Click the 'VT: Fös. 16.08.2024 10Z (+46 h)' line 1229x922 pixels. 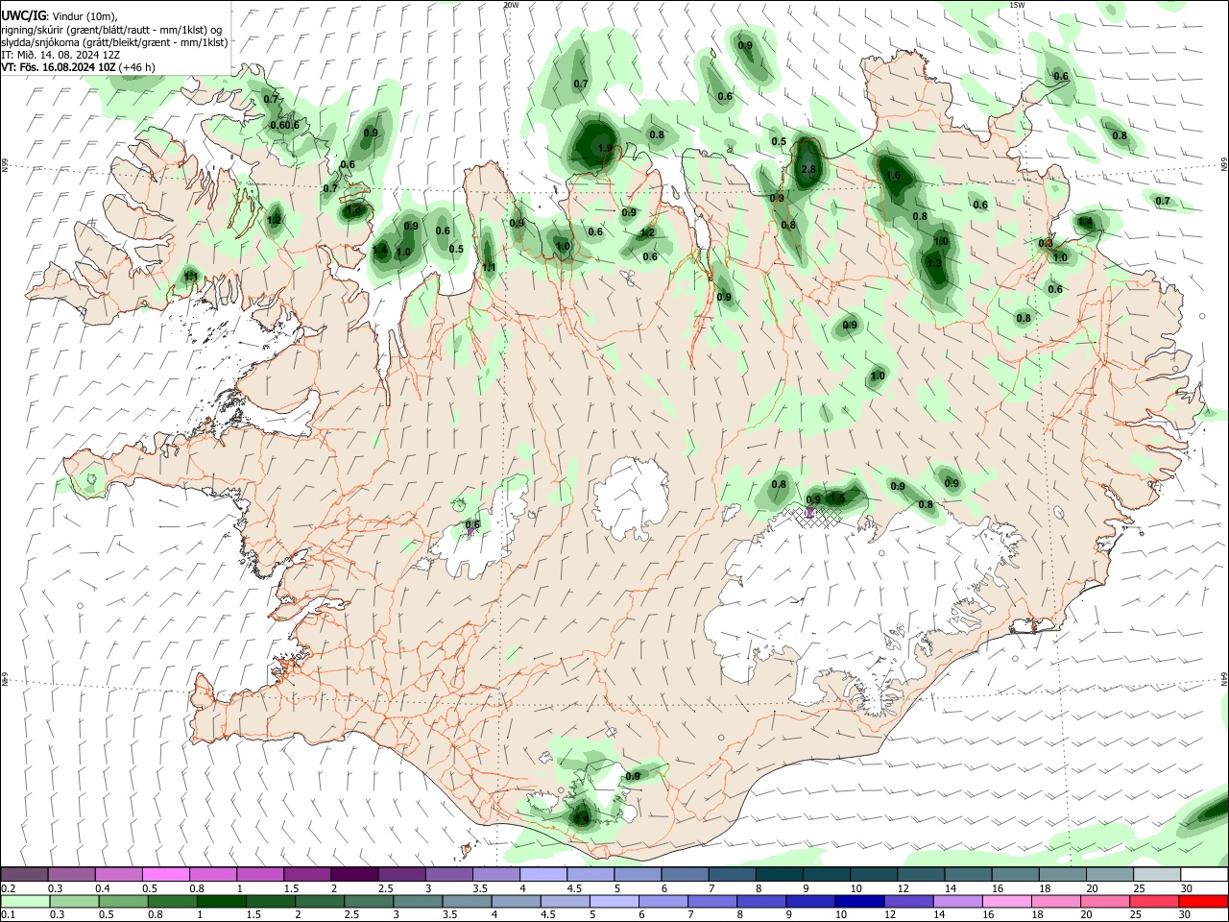pos(78,67)
